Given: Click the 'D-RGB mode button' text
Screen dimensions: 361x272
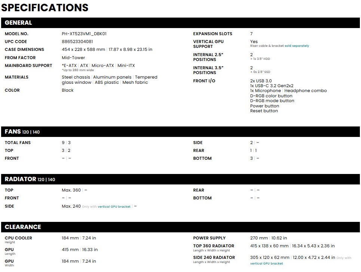Looking at the screenshot, I should click(x=272, y=101).
